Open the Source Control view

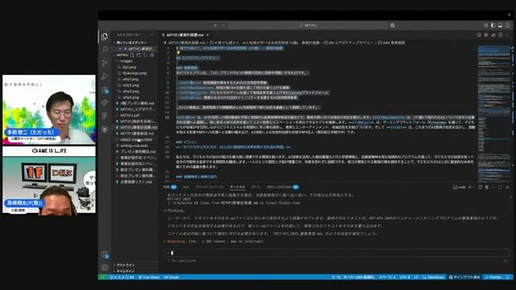[105, 63]
